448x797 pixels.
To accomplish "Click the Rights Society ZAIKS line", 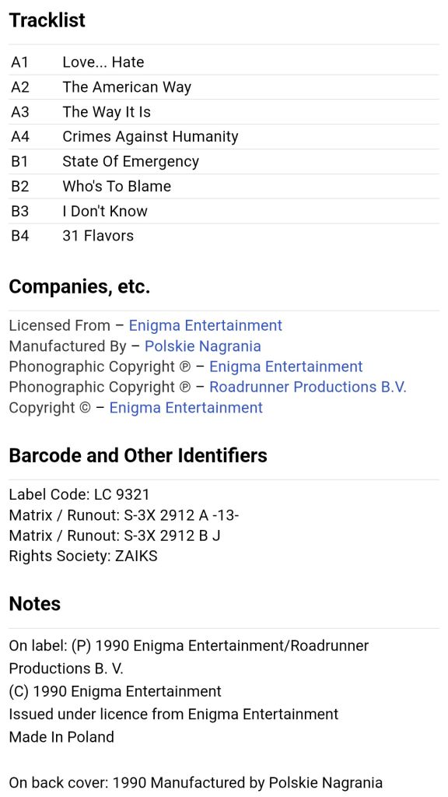I will pos(83,556).
